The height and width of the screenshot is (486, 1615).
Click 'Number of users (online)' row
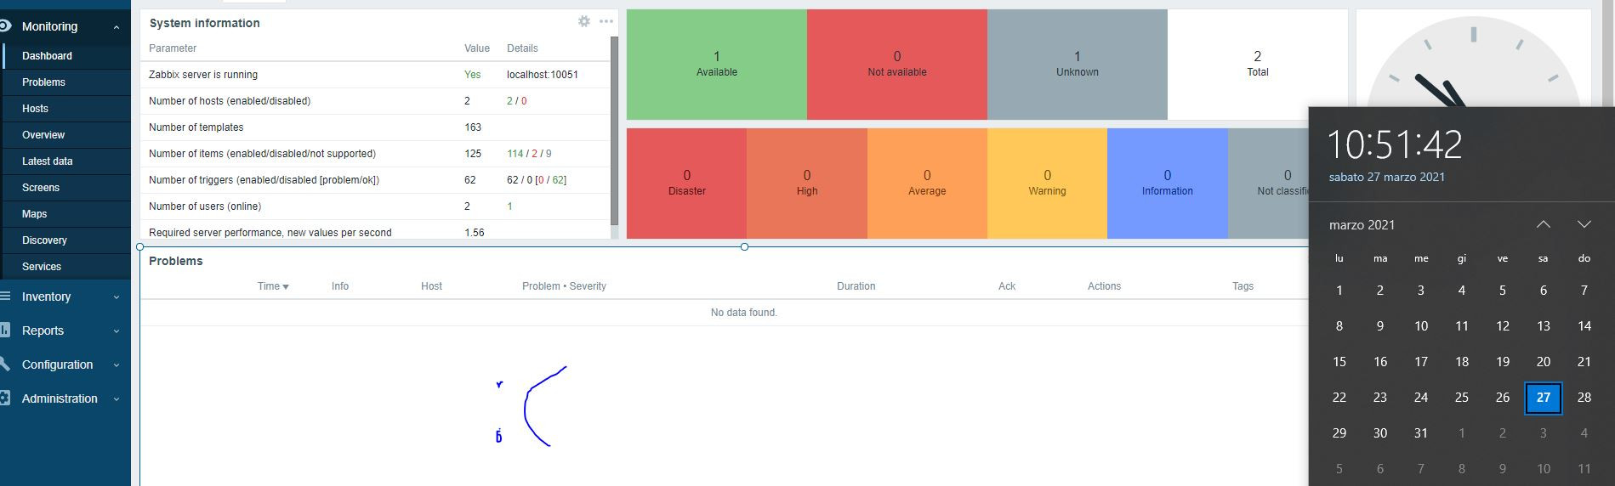(x=375, y=206)
